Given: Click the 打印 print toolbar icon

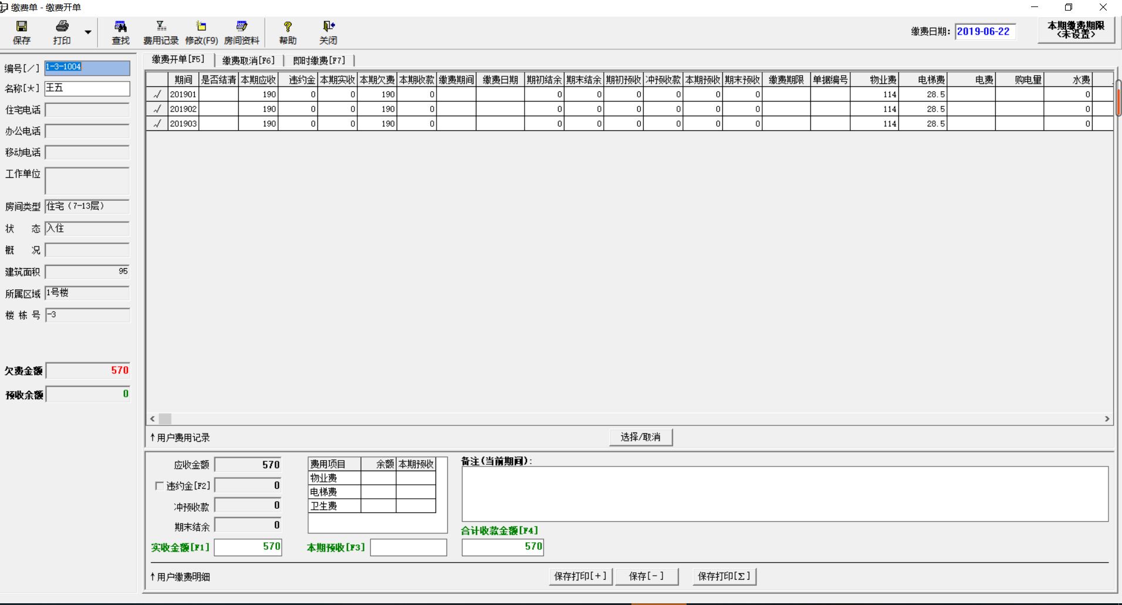Looking at the screenshot, I should coord(62,32).
